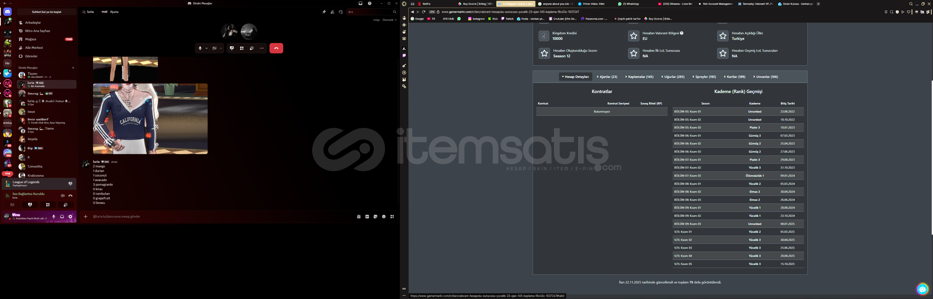Reload the gamermarkt page
The width and height of the screenshot is (933, 299).
pos(424,12)
